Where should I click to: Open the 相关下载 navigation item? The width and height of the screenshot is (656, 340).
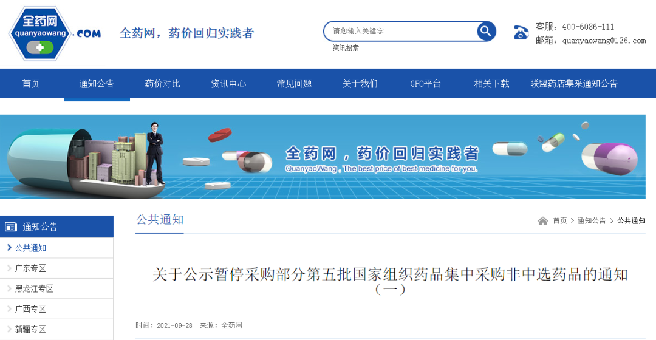(x=491, y=84)
